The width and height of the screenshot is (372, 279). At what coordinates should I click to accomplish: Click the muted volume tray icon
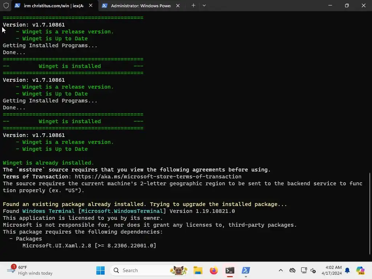313,270
